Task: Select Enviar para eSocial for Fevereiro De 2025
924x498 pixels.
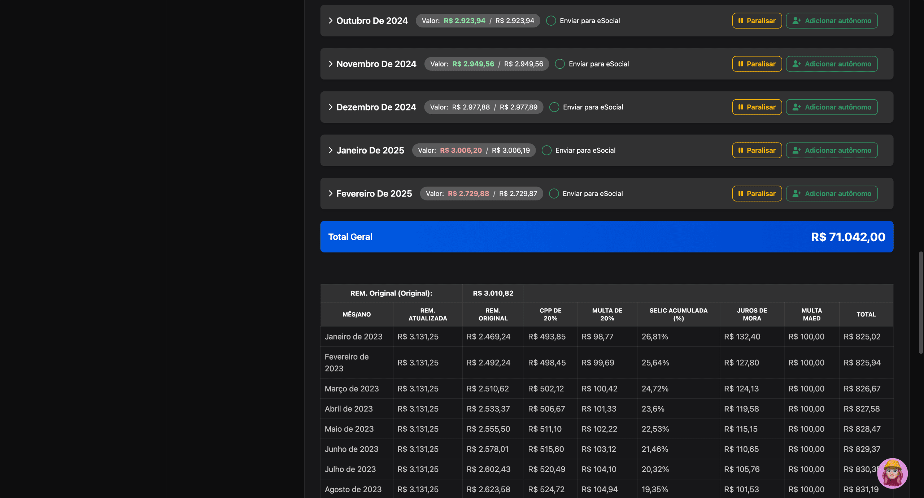Action: tap(554, 194)
